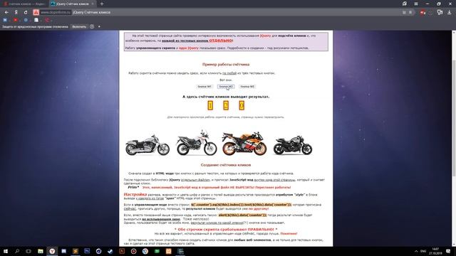Click the black naked motorcycle image
This screenshot has width=456, height=256.
[x=293, y=144]
